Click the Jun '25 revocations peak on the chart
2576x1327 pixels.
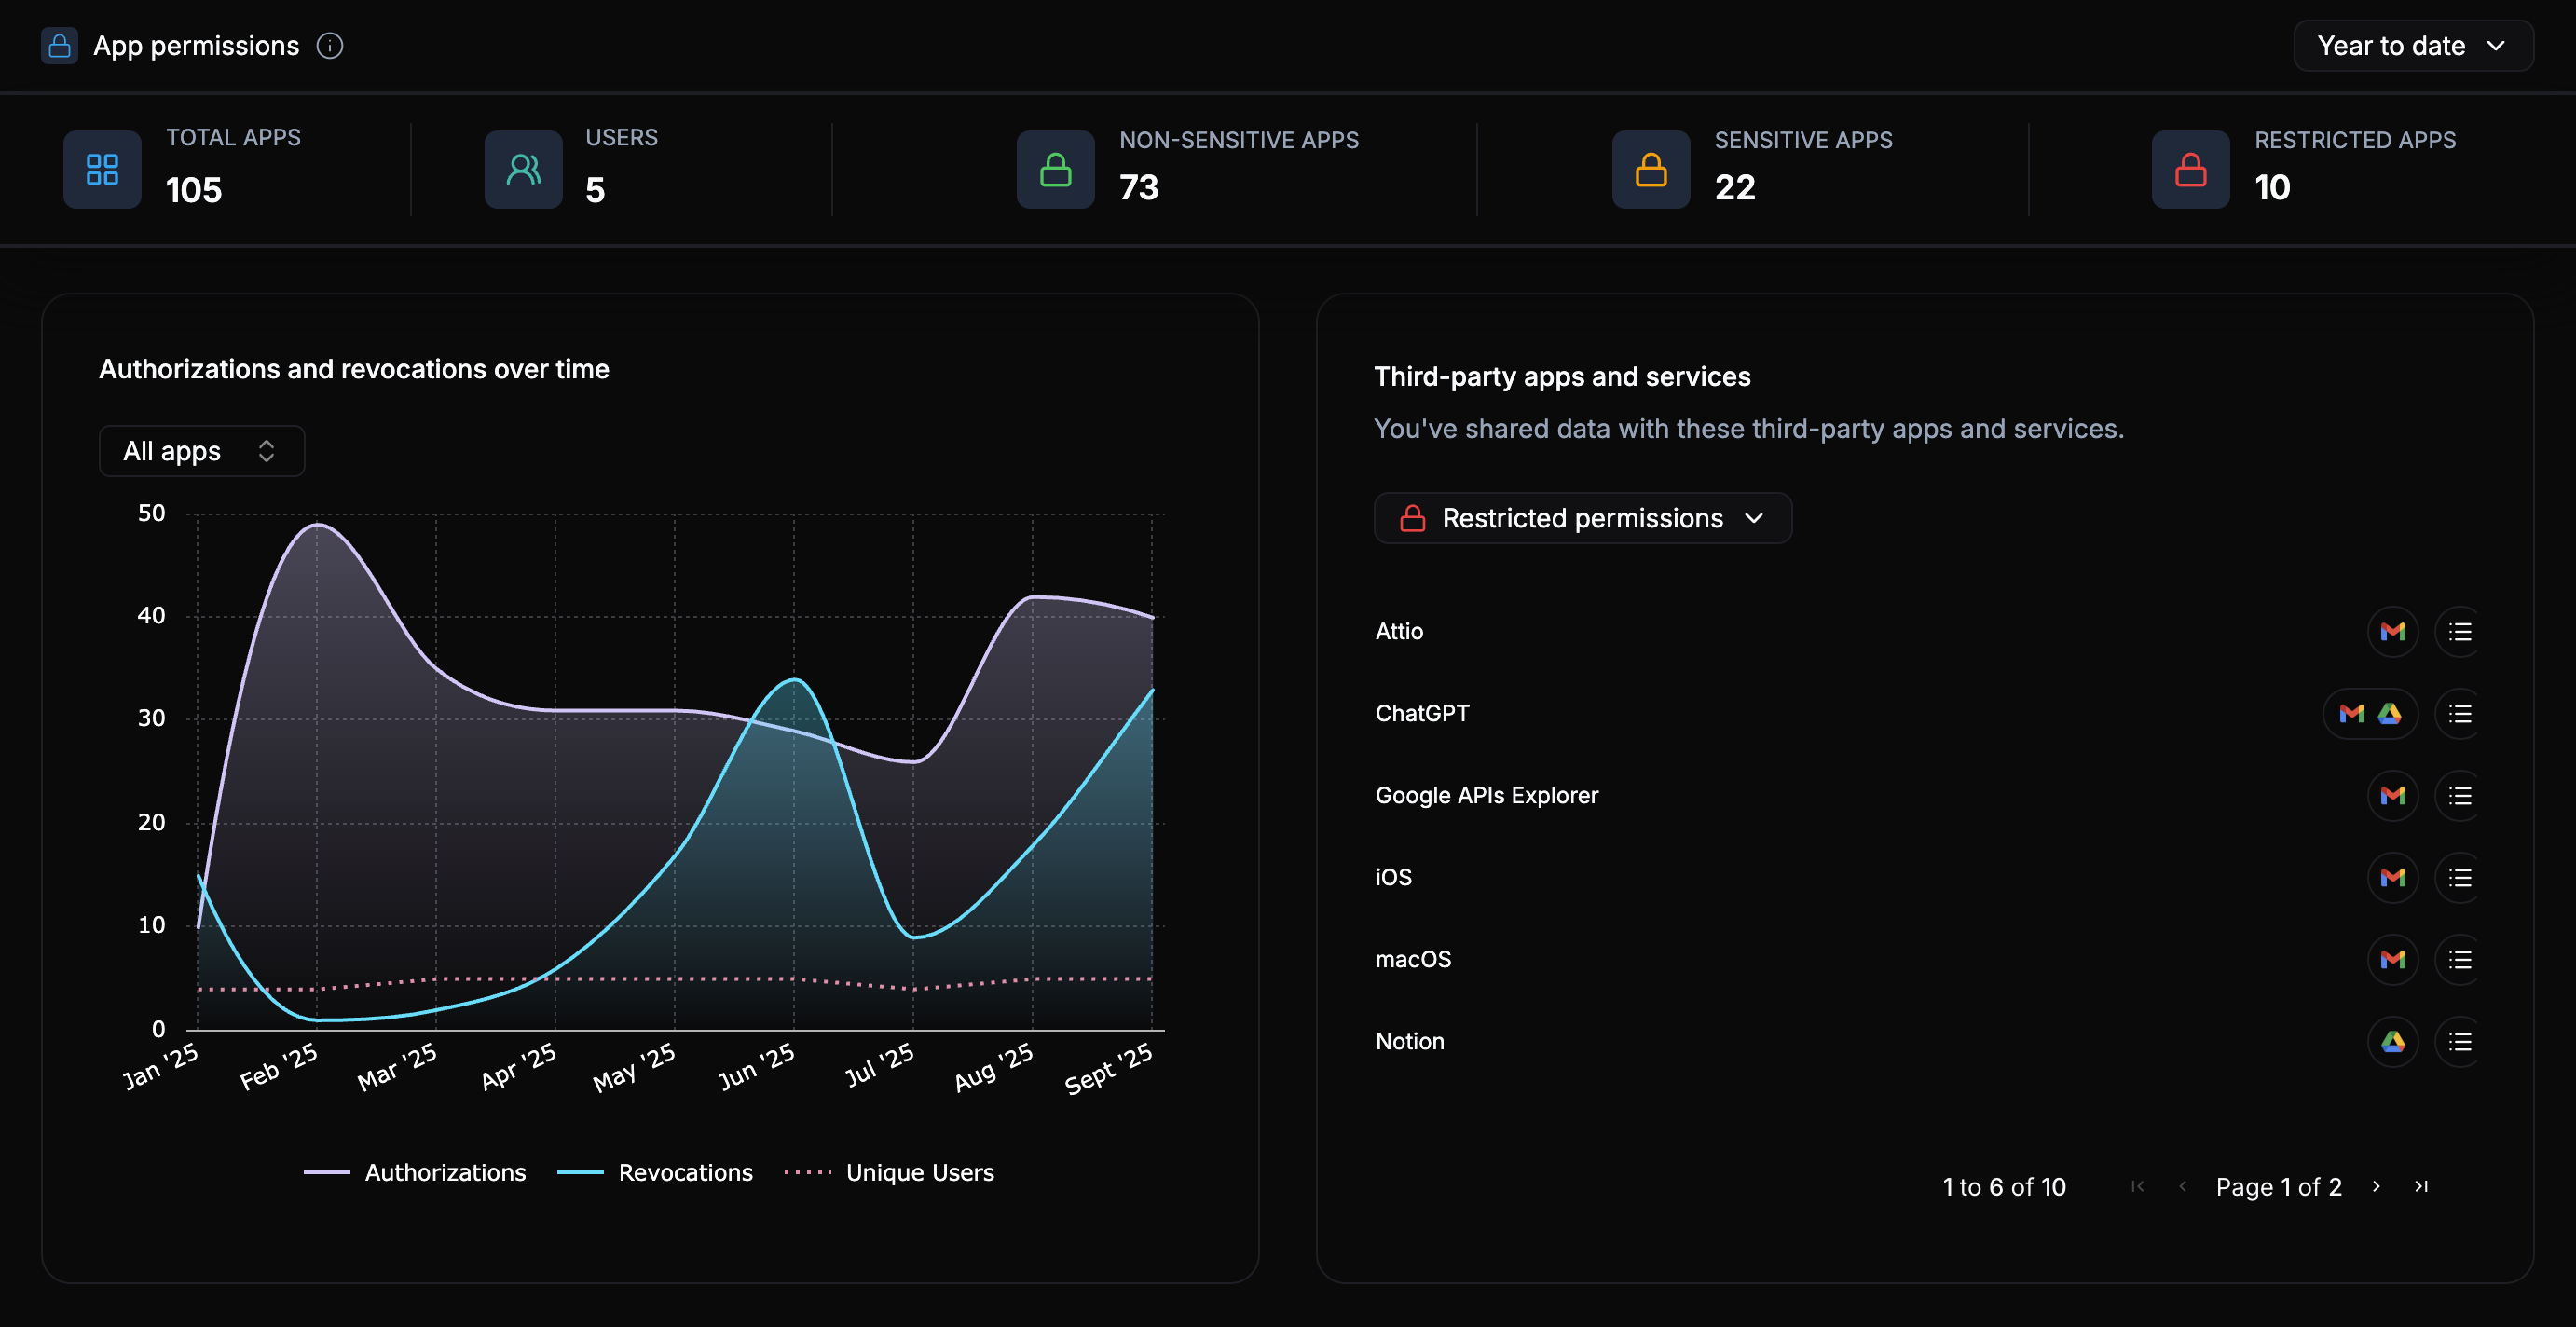(795, 680)
